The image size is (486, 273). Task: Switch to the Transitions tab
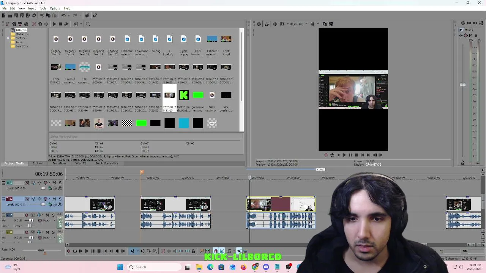point(59,163)
